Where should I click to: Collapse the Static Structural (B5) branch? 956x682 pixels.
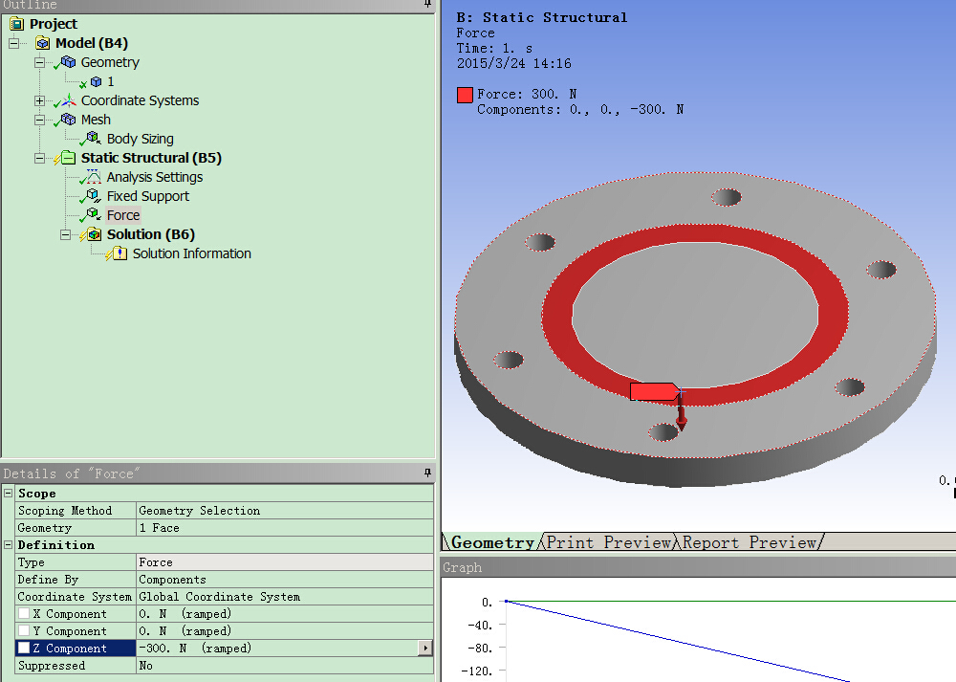39,158
